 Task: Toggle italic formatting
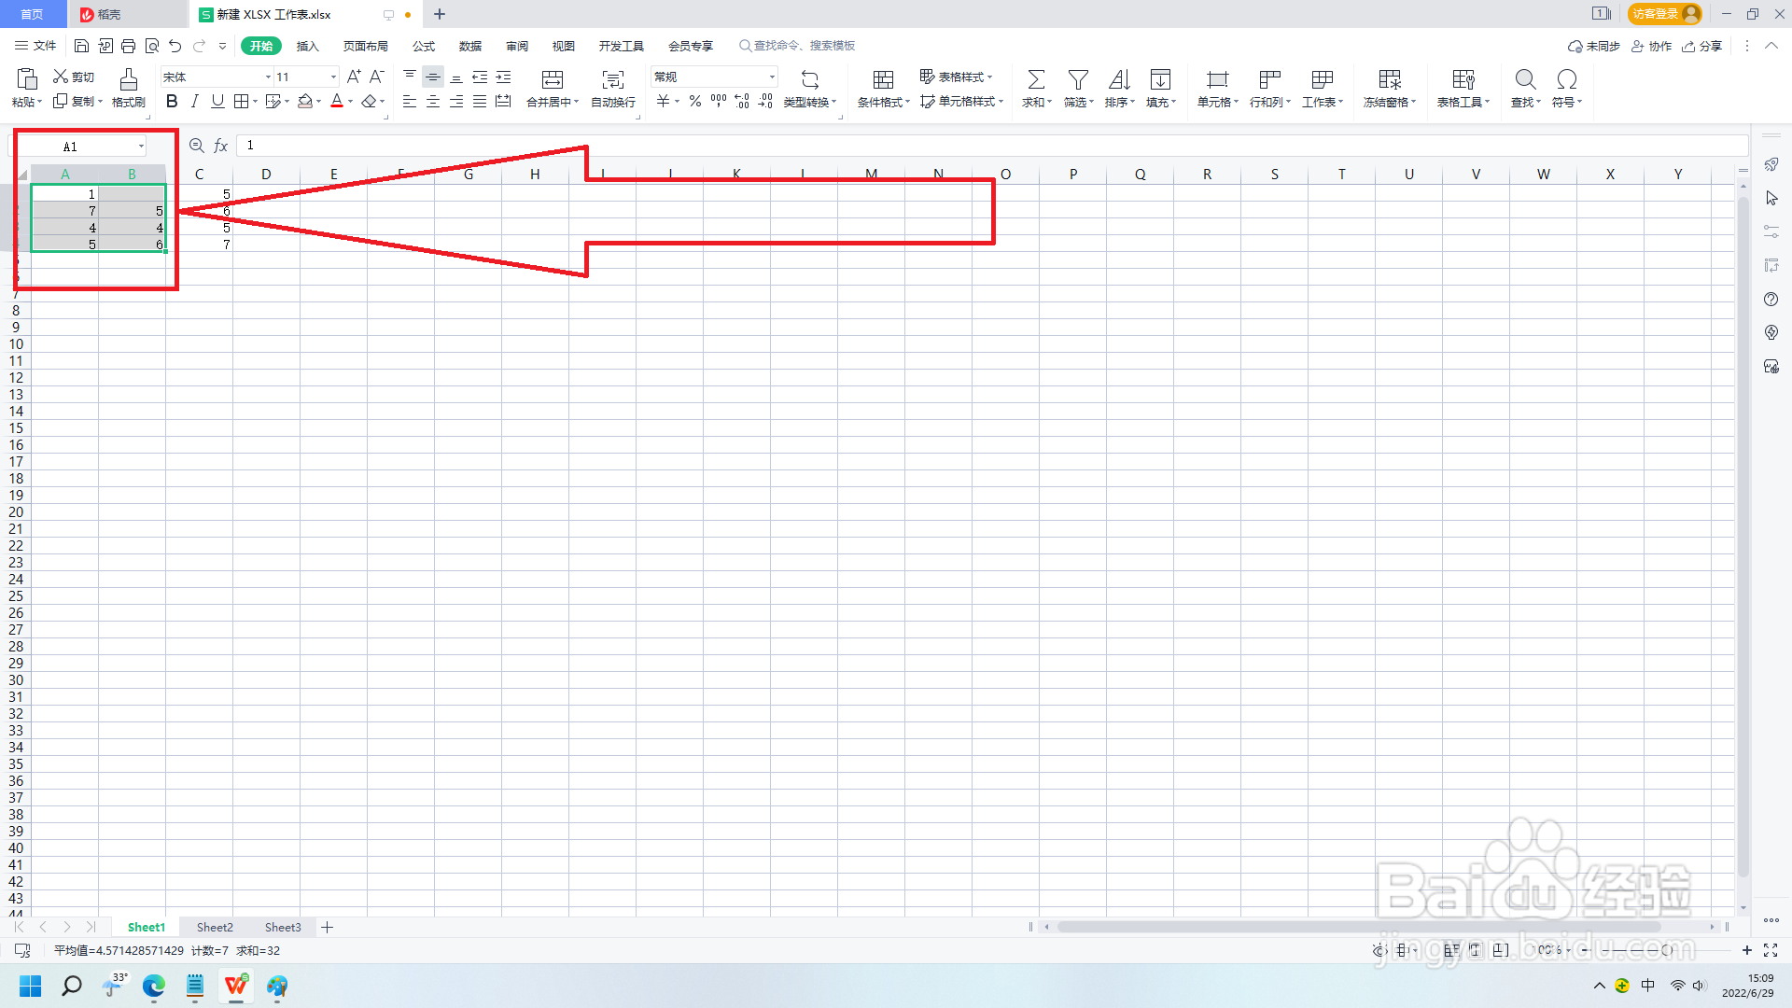pos(194,102)
